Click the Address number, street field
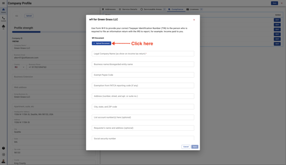Image resolution: width=286 pixels, height=165 pixels. point(143,96)
